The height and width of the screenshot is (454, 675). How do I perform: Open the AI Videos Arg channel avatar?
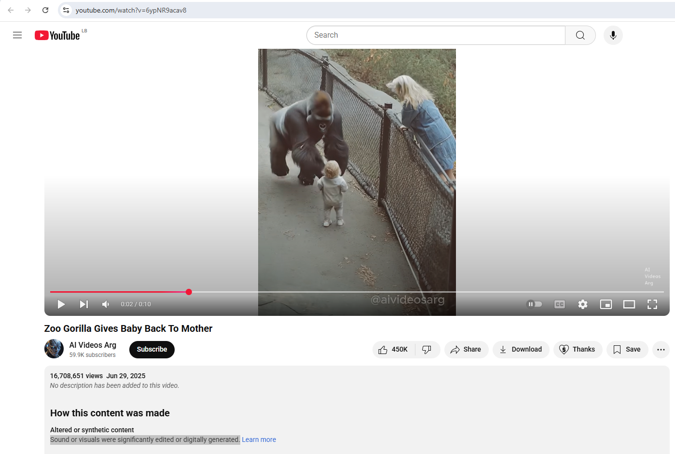point(54,348)
